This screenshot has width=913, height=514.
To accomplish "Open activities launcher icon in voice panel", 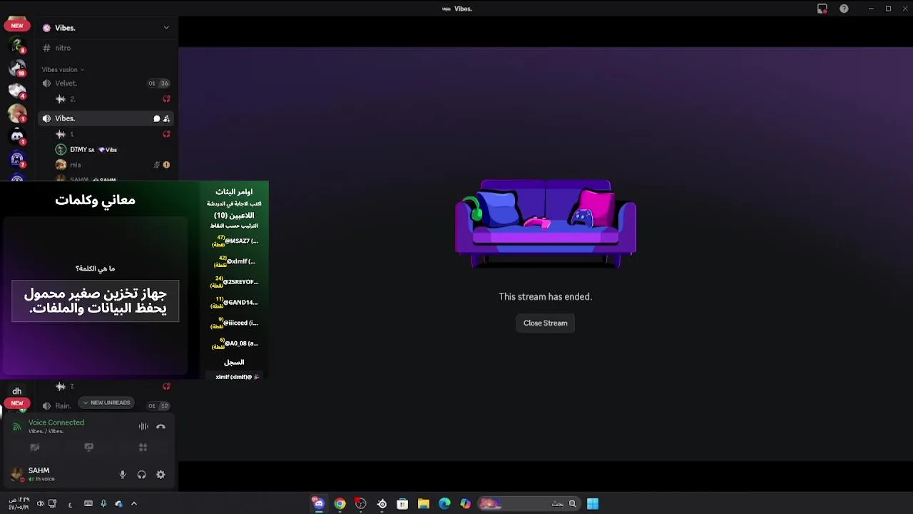I will tap(143, 448).
